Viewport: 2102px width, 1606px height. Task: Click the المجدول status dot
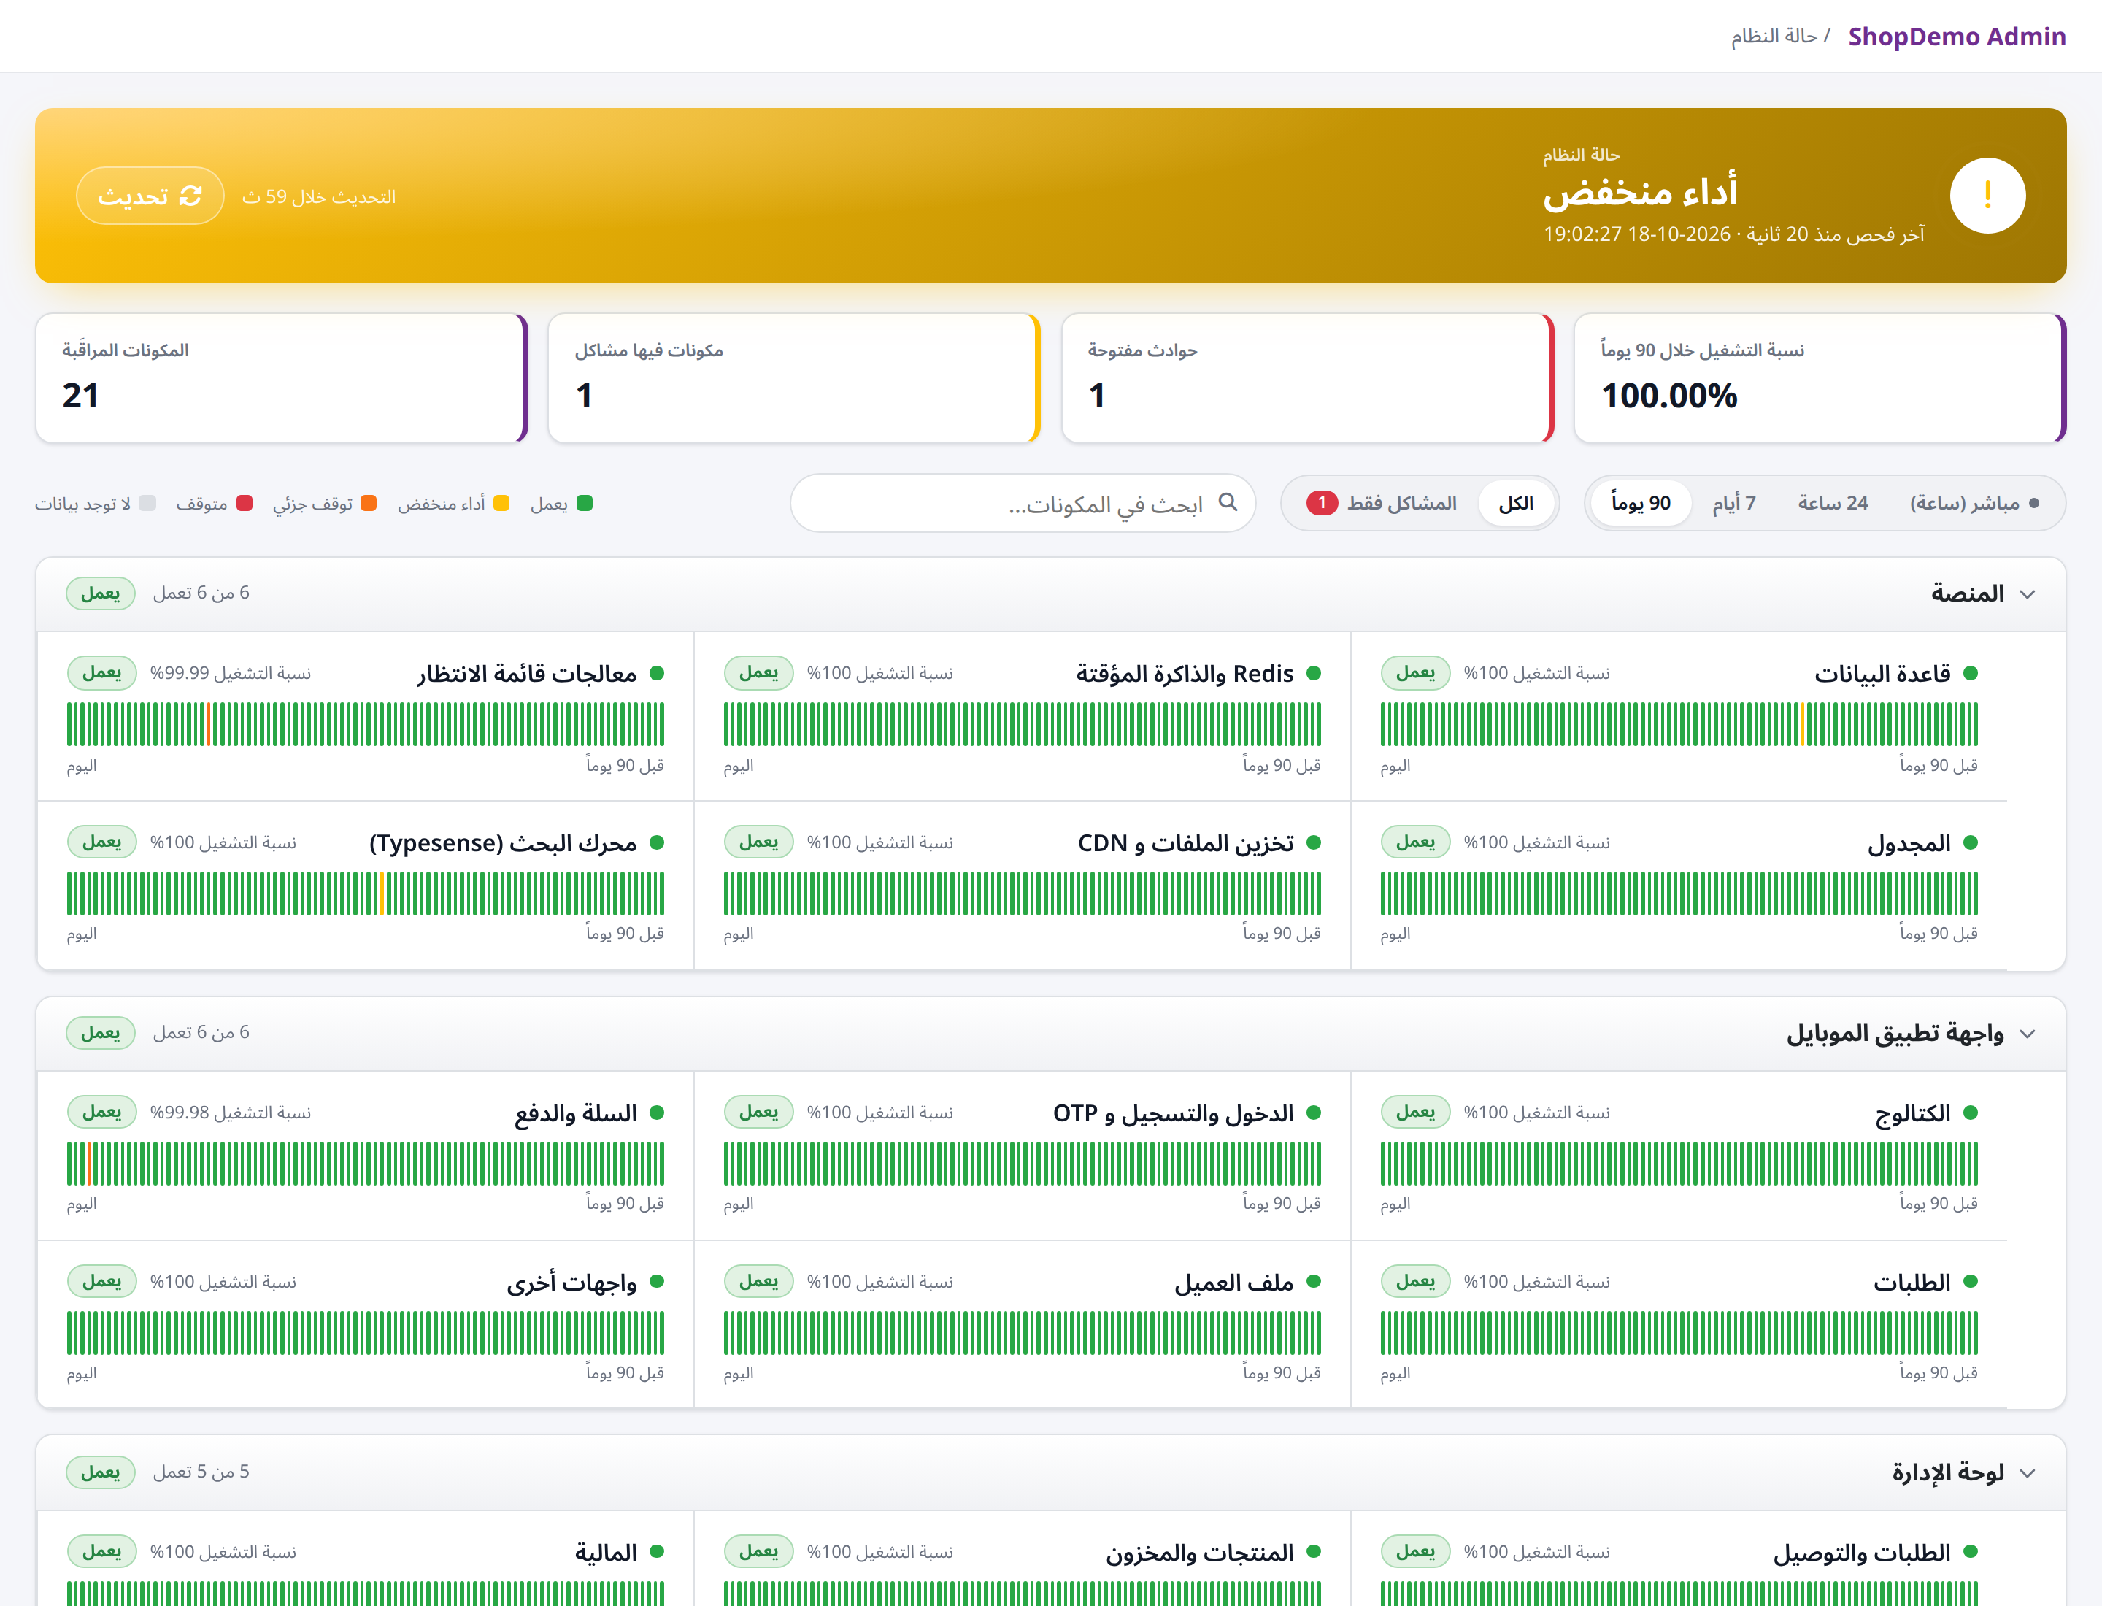click(1970, 842)
